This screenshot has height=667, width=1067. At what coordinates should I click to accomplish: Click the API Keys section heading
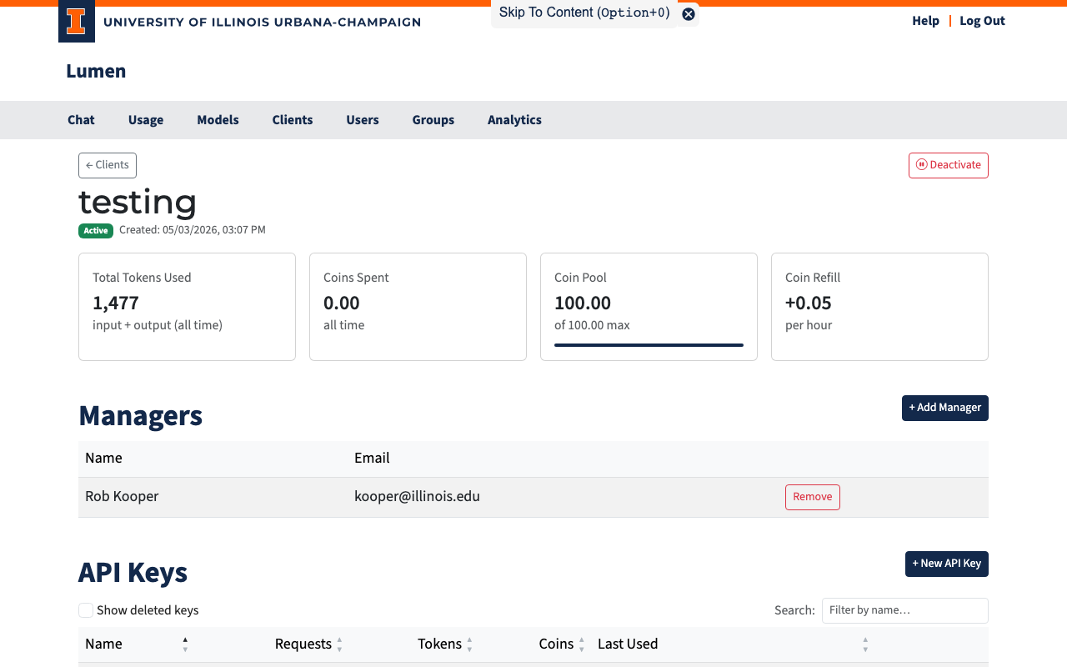click(x=133, y=572)
